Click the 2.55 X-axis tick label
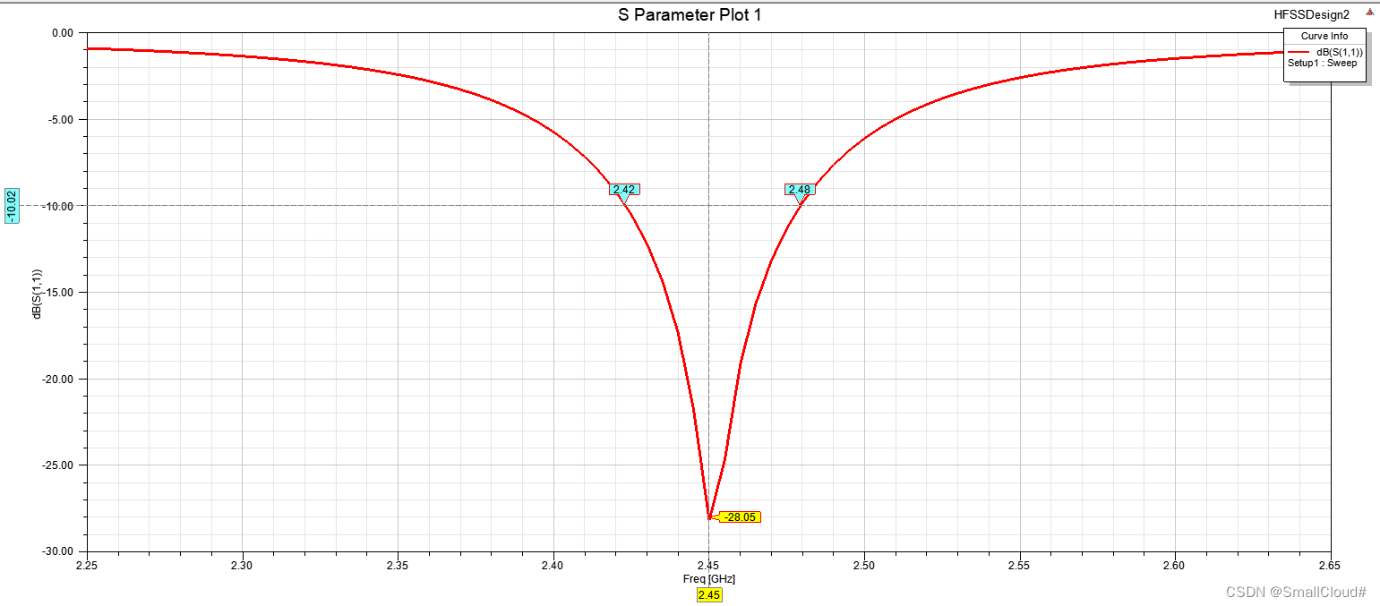The width and height of the screenshot is (1380, 606). [x=1020, y=566]
